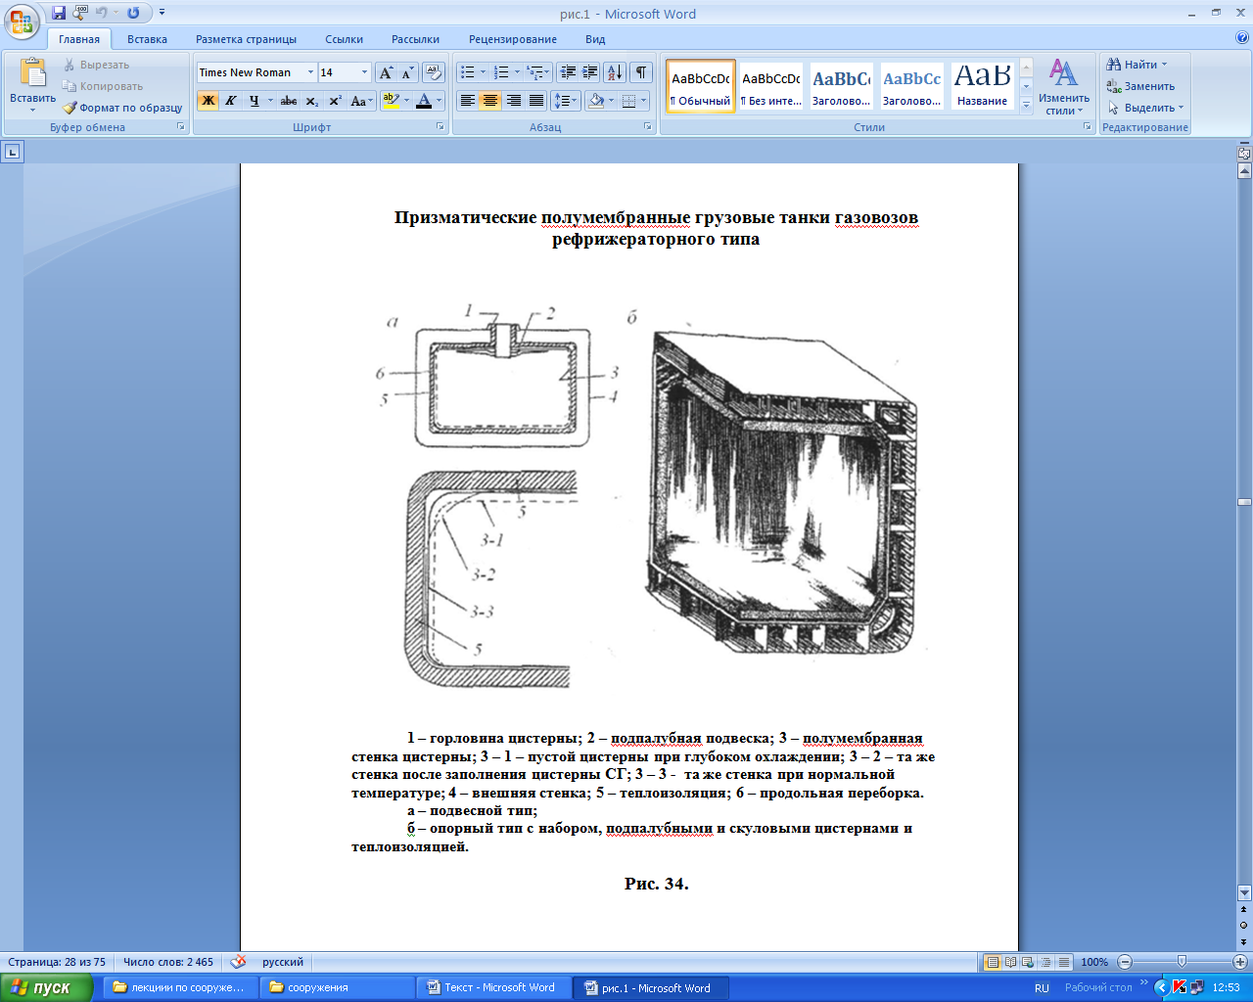Image resolution: width=1253 pixels, height=1002 pixels.
Task: Decrease indent icon
Action: [x=568, y=72]
